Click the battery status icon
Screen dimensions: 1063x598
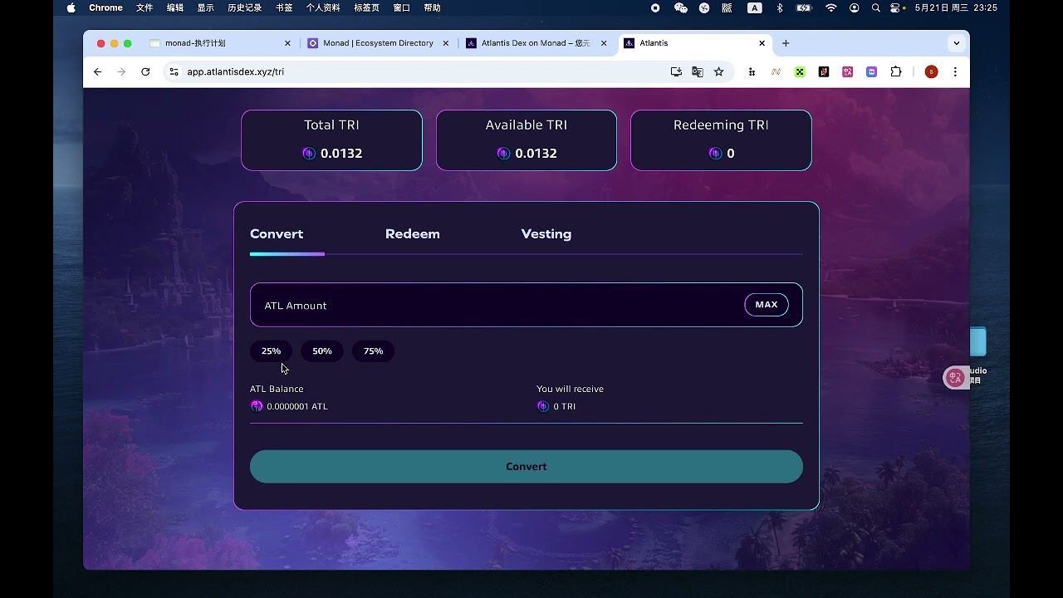click(804, 8)
